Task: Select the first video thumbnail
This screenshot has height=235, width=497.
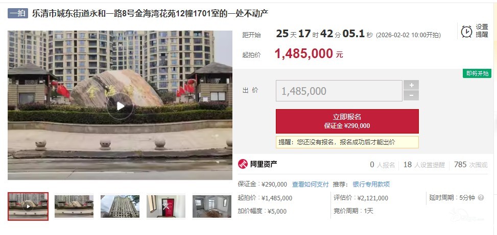Action: [x=28, y=206]
